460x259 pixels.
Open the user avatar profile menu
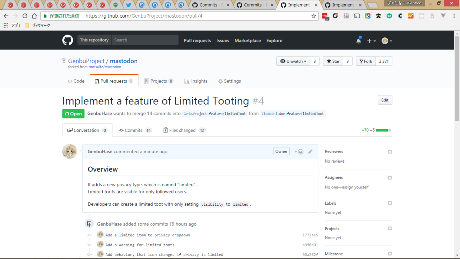(x=387, y=41)
